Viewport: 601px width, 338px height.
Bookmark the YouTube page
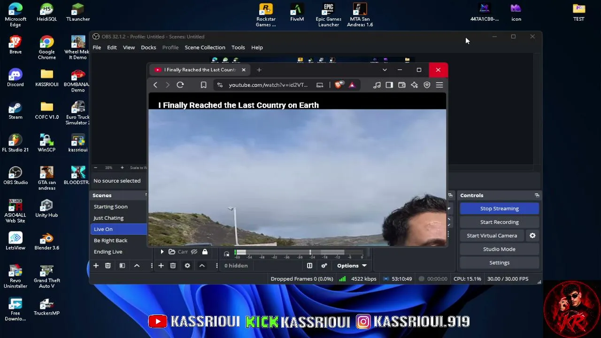pyautogui.click(x=203, y=85)
